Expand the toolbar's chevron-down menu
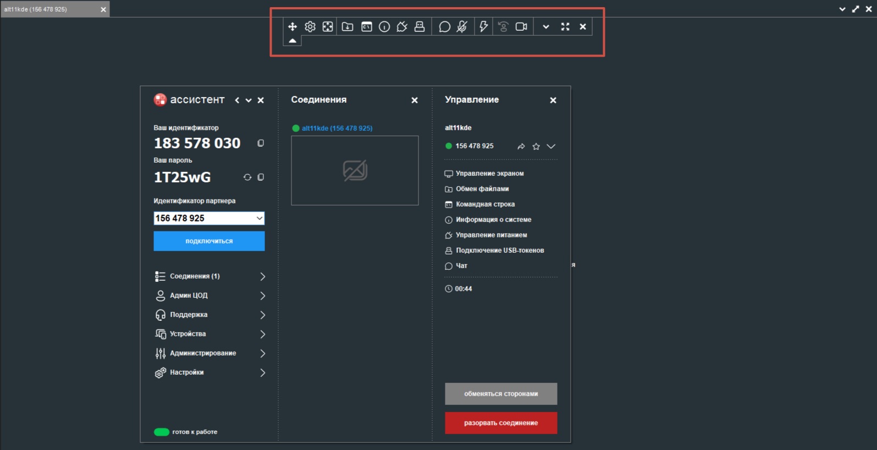Image resolution: width=877 pixels, height=450 pixels. pyautogui.click(x=546, y=26)
